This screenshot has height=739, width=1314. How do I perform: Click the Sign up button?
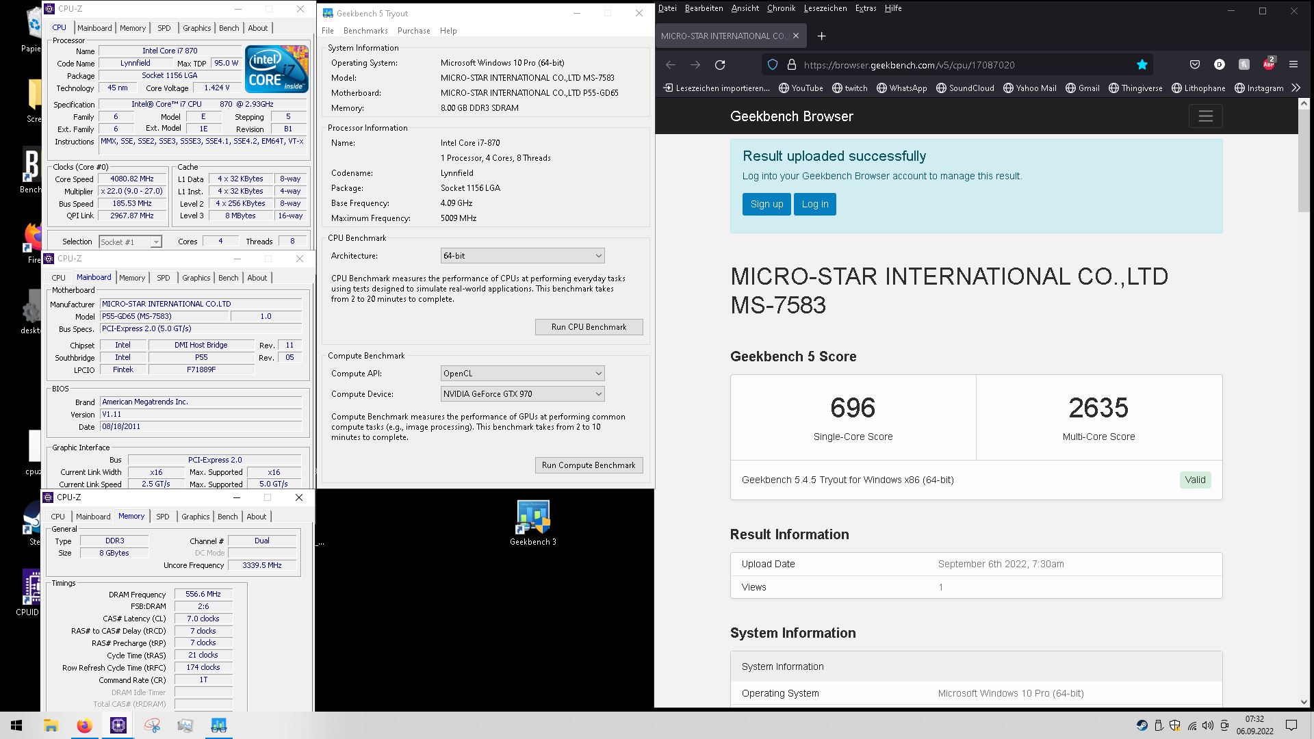pyautogui.click(x=766, y=204)
